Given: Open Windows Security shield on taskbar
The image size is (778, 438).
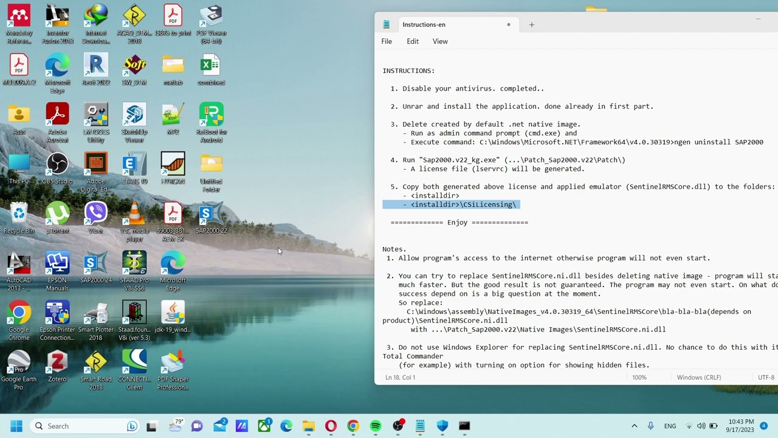Looking at the screenshot, I should click(442, 426).
